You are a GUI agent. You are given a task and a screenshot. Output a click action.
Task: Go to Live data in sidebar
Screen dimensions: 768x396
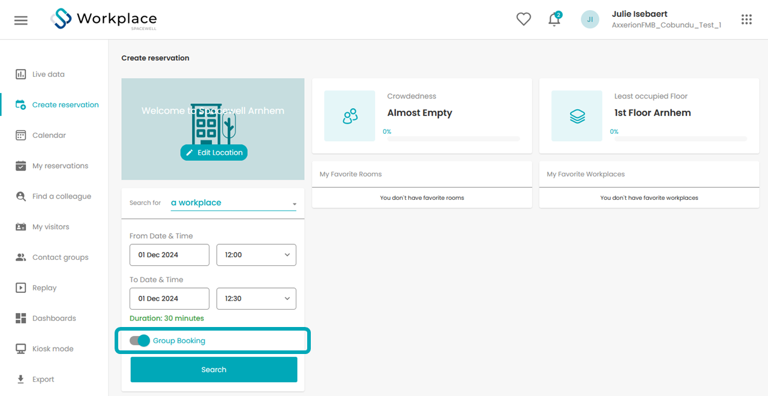tap(49, 74)
